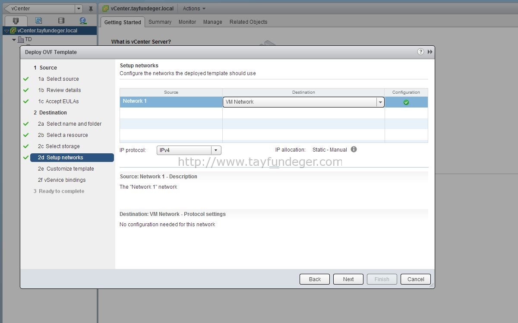Switch to the Manage tab

pos(213,22)
